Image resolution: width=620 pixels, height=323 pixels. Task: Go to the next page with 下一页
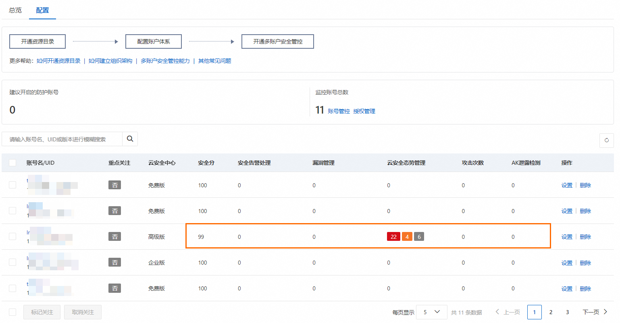595,312
